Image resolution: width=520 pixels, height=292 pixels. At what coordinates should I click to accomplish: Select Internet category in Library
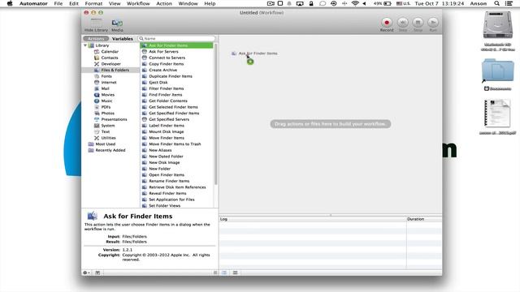(109, 83)
